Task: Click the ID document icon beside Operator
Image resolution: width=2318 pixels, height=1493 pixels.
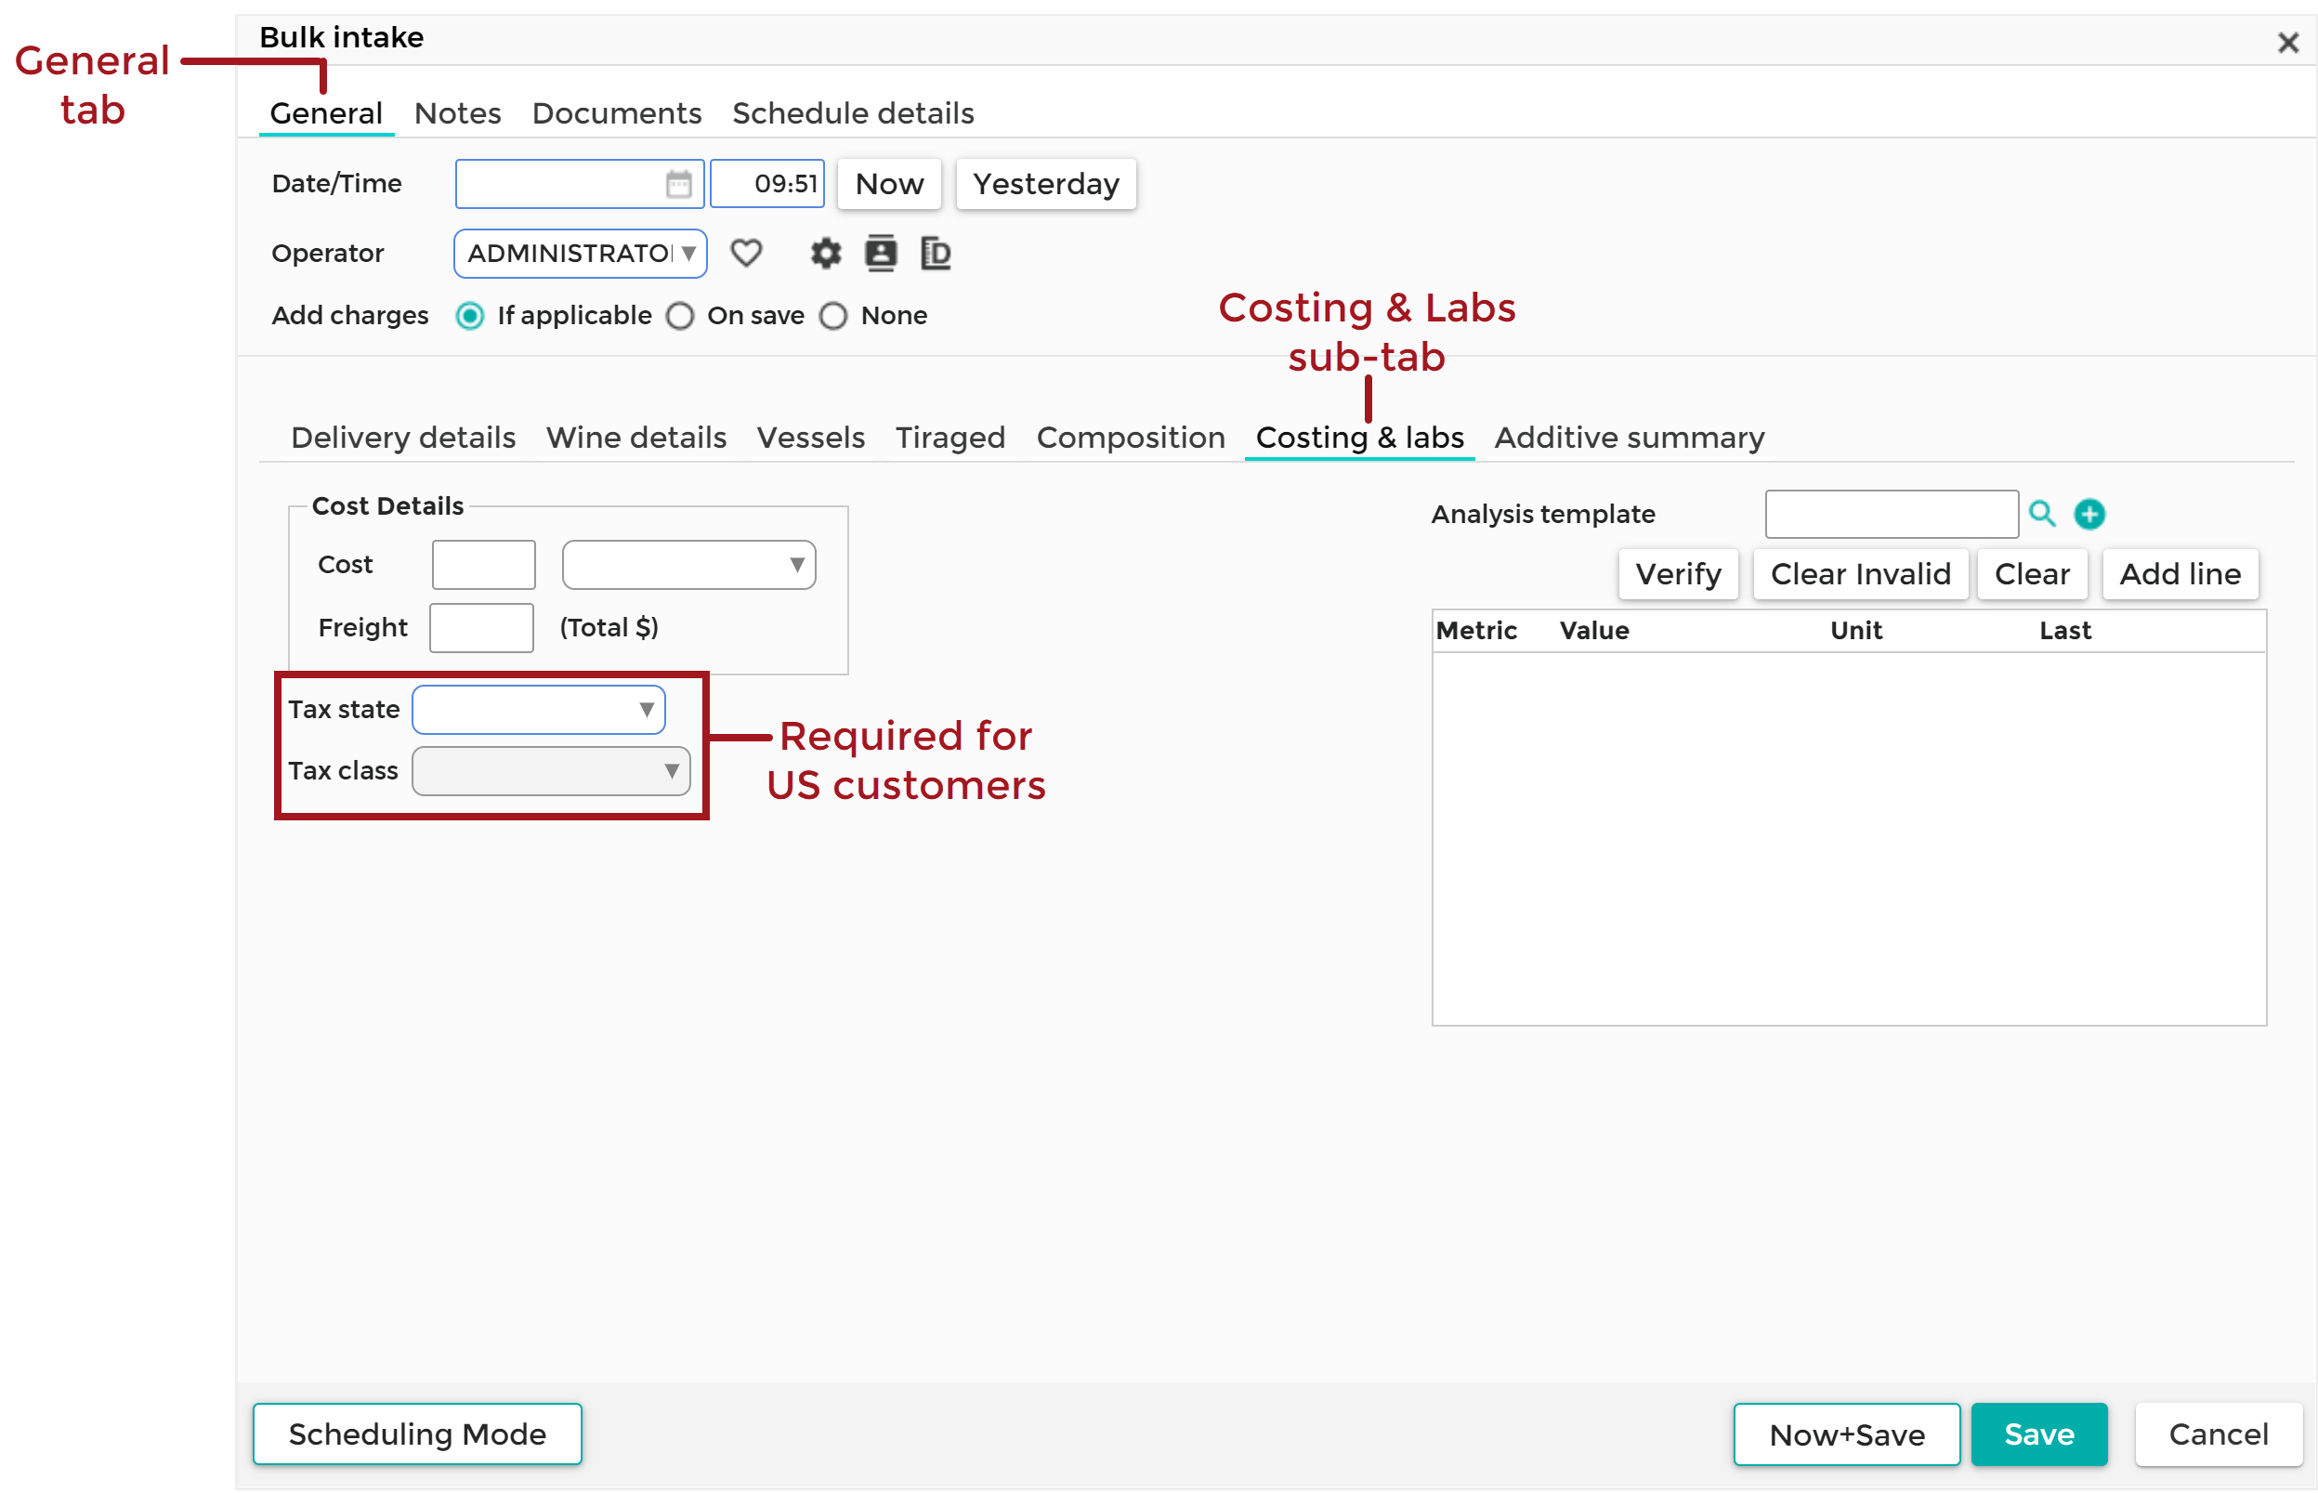Action: point(935,253)
